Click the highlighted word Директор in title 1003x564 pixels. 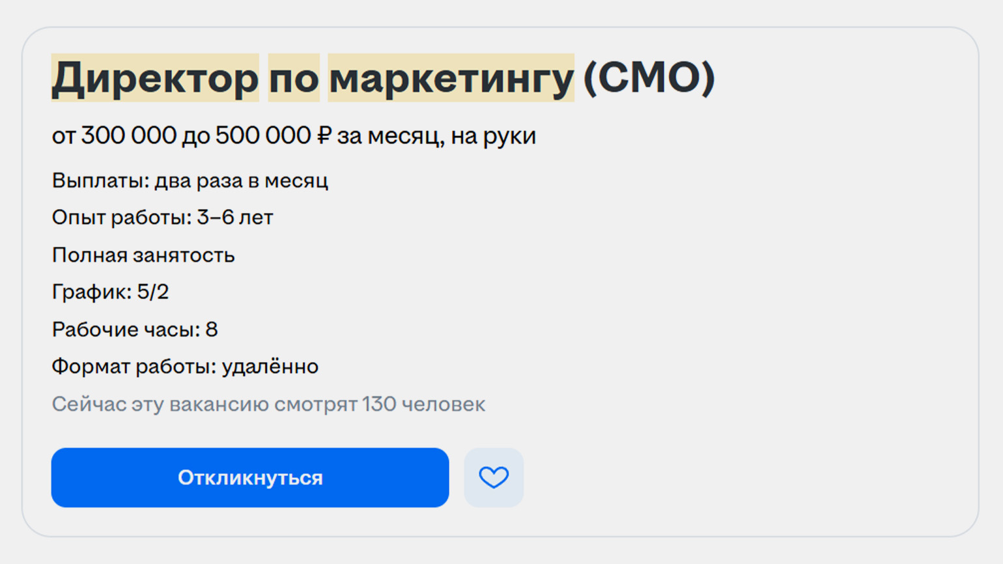coord(155,78)
